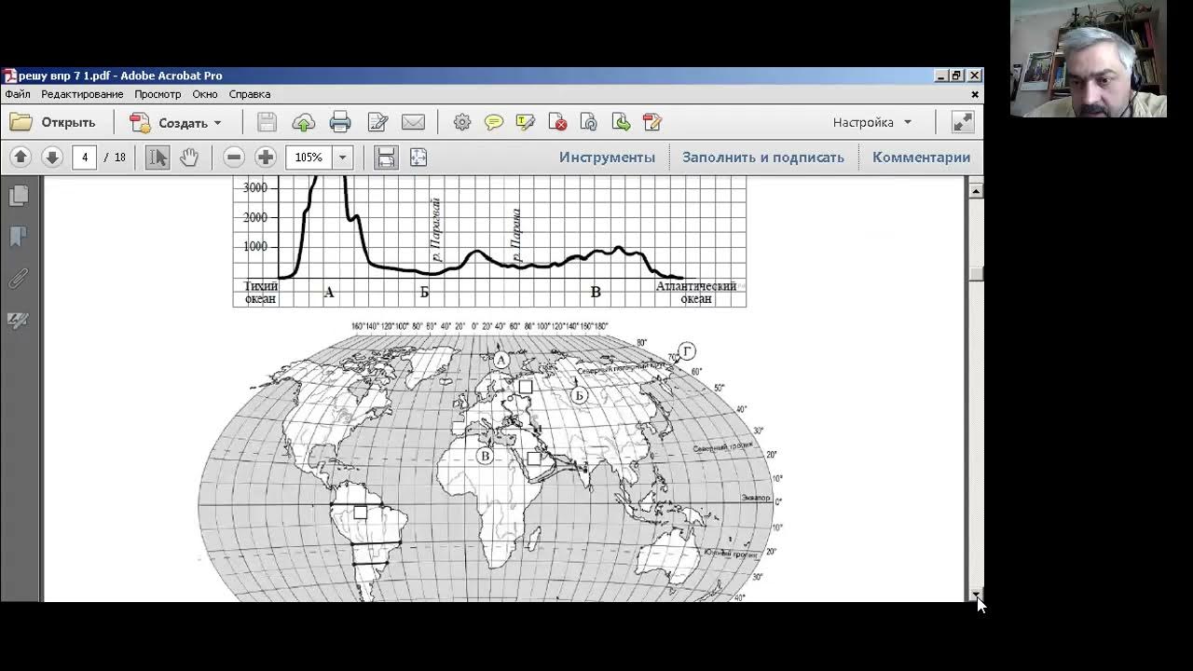Click the vertical scrollbar thumb

point(976,273)
